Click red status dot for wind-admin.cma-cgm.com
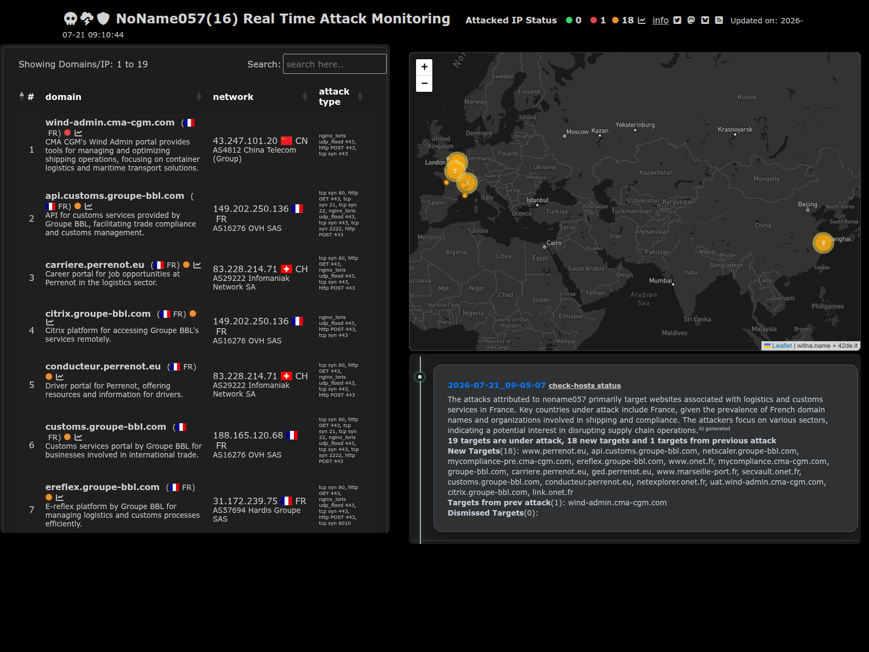This screenshot has height=652, width=869. [67, 133]
